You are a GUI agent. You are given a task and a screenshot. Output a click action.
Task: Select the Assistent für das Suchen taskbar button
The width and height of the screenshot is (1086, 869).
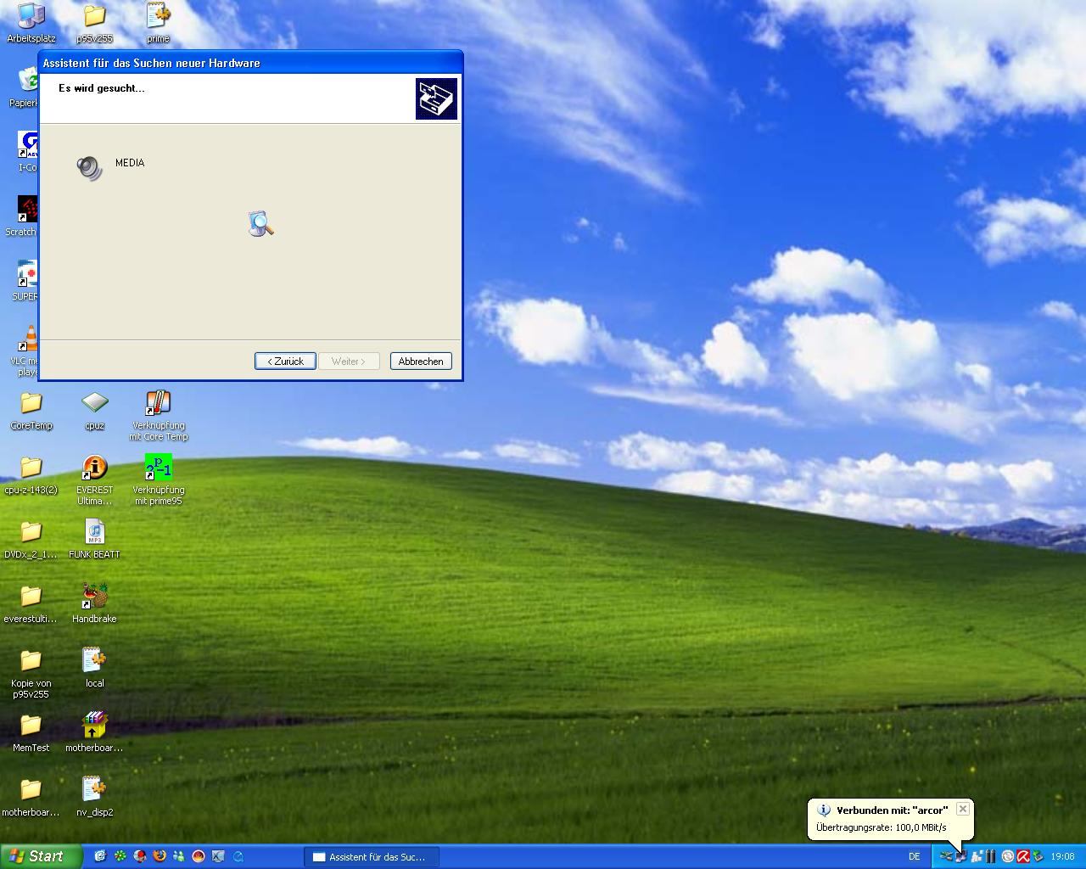click(x=372, y=857)
